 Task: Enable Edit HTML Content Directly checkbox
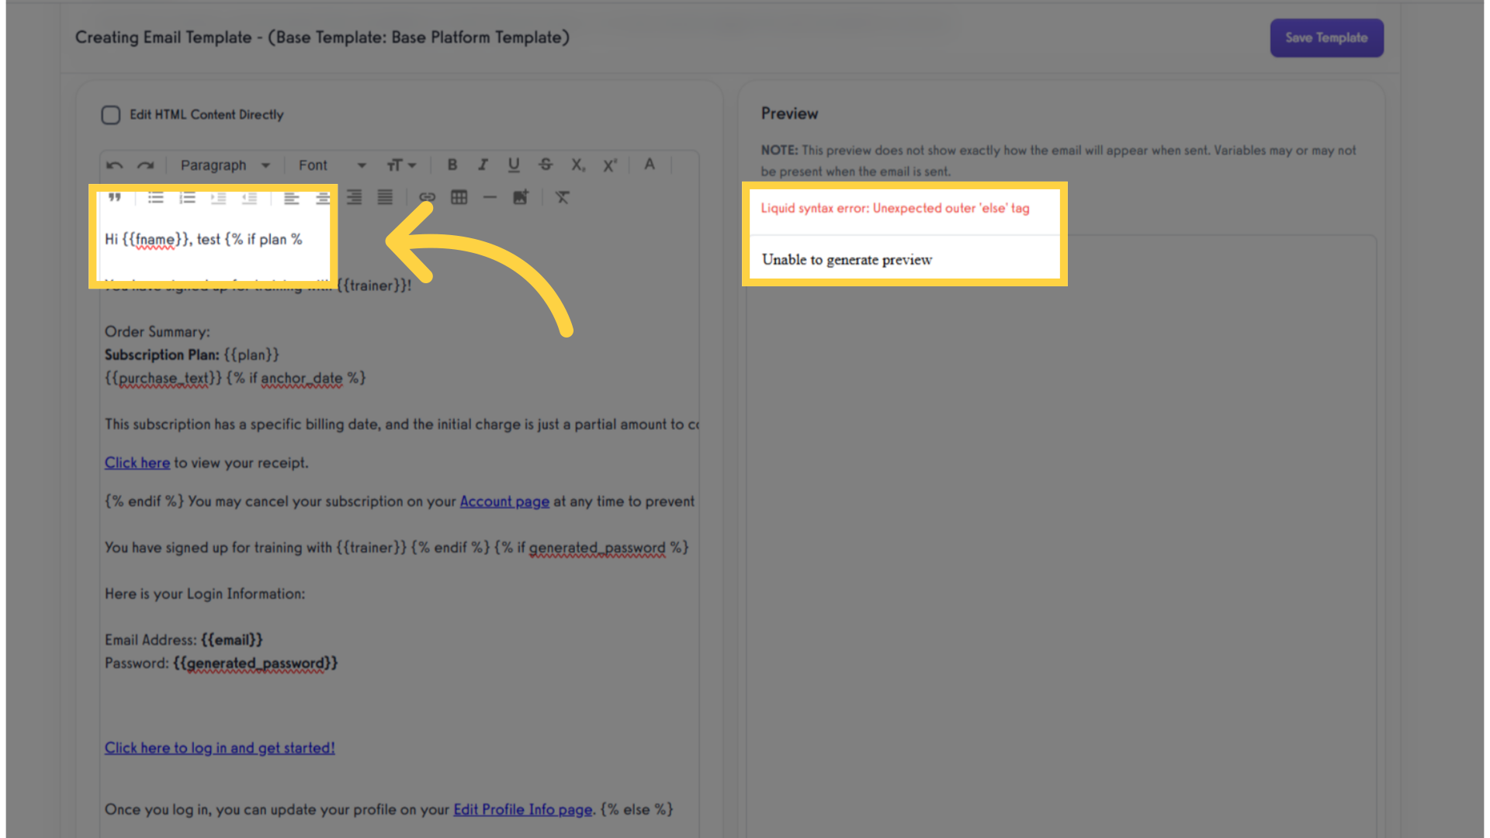point(111,115)
